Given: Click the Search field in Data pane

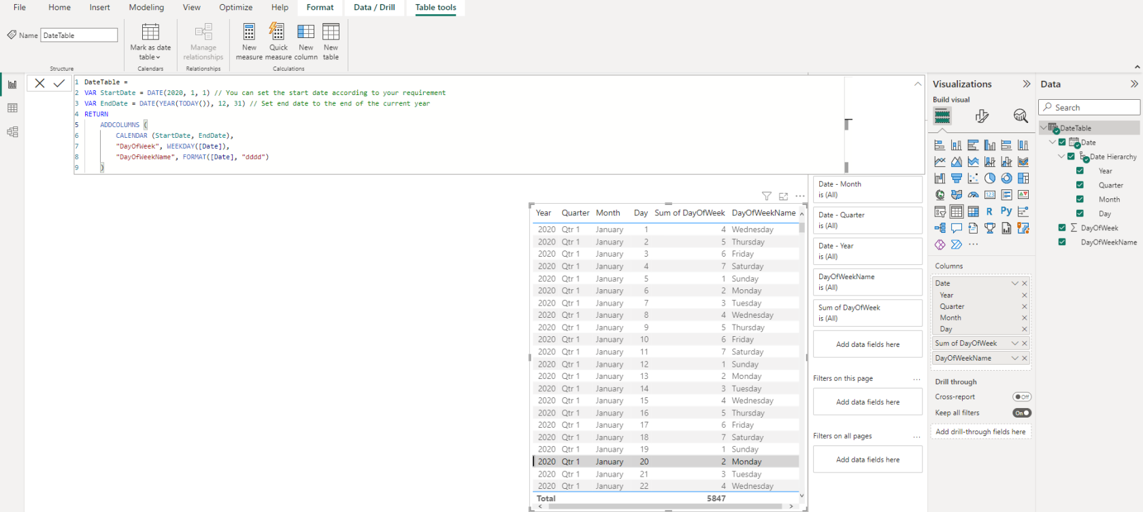Looking at the screenshot, I should pos(1089,107).
